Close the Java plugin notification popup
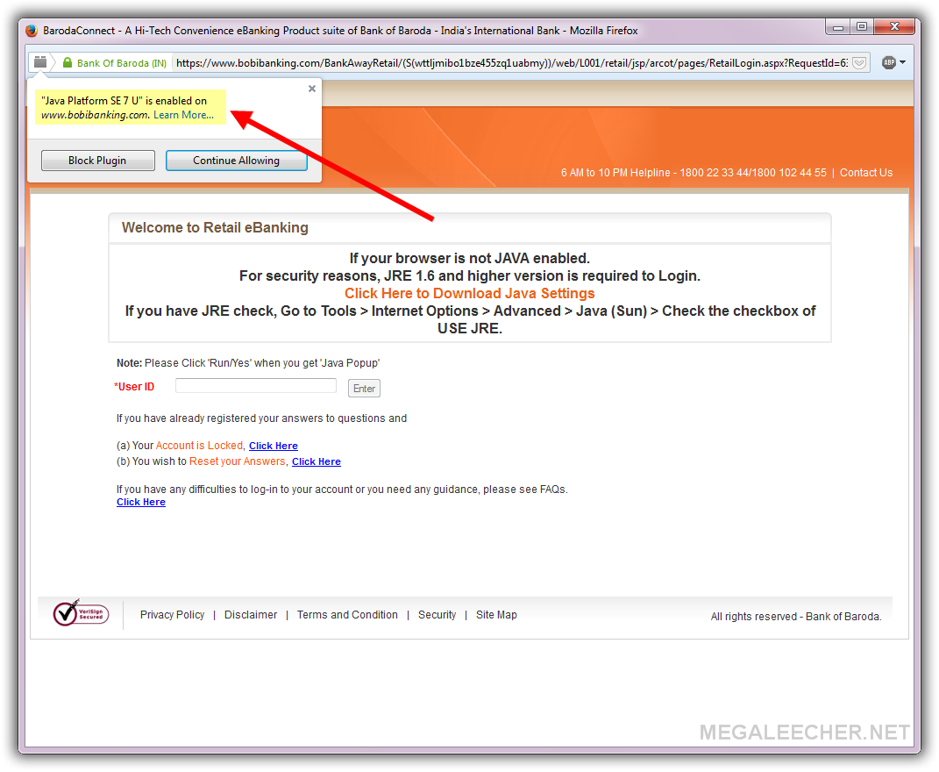This screenshot has height=772, width=939. pos(312,89)
